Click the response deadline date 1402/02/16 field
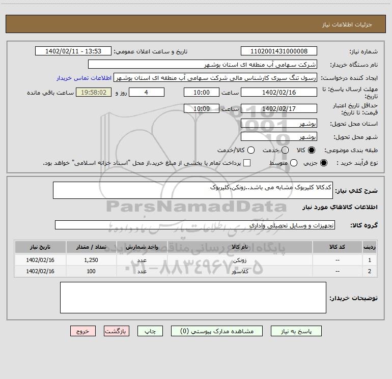This screenshot has width=392, height=379. click(x=279, y=92)
